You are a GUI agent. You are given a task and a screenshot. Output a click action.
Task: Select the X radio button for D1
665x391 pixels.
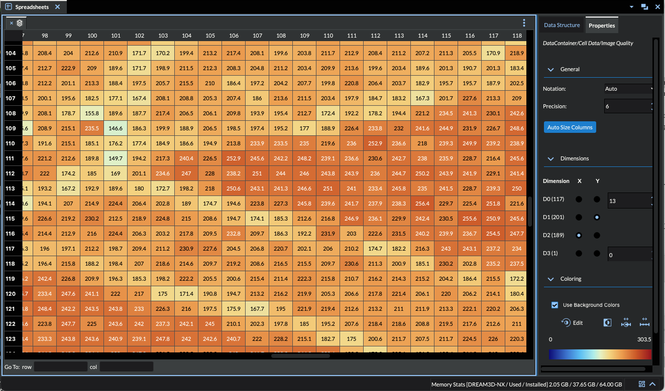pyautogui.click(x=579, y=217)
